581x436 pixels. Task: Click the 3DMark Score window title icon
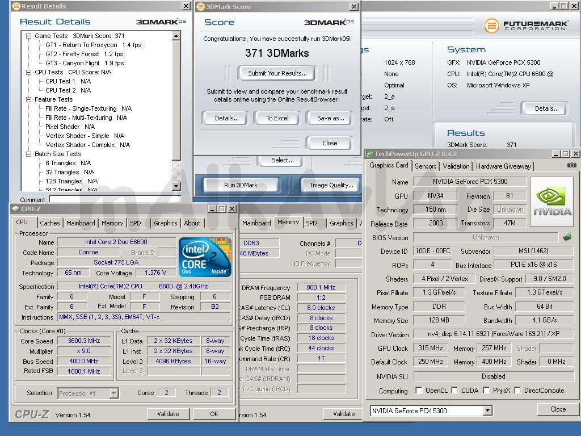coord(200,7)
